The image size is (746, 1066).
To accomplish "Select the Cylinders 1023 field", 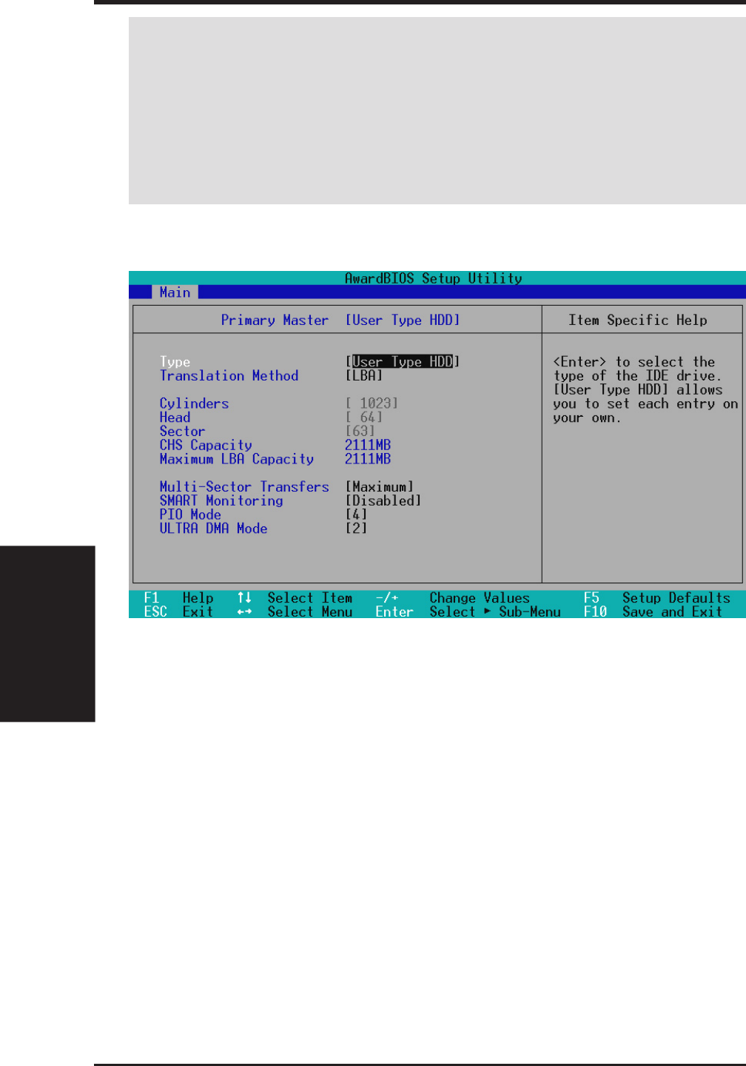I will (372, 403).
